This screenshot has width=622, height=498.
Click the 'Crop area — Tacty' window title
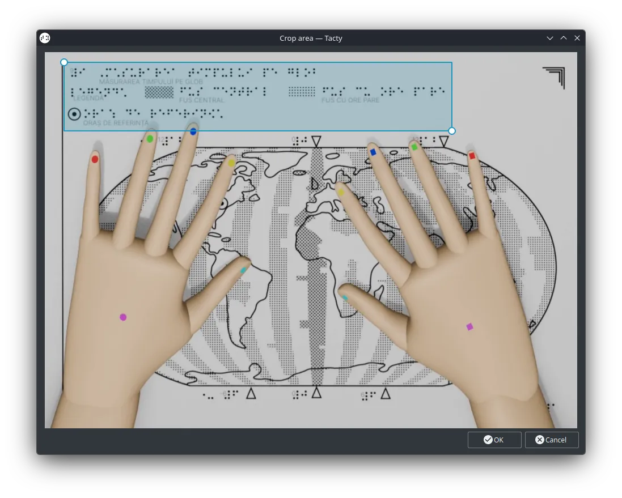point(311,38)
